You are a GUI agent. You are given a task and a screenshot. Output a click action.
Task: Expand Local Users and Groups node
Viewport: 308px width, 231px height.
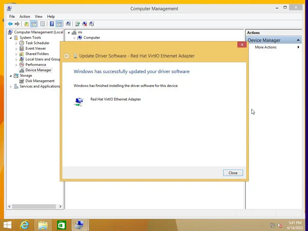click(x=17, y=59)
